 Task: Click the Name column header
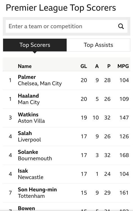[x=25, y=66]
